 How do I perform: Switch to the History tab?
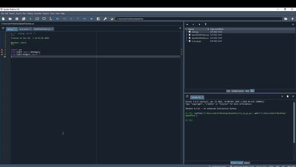247,163
